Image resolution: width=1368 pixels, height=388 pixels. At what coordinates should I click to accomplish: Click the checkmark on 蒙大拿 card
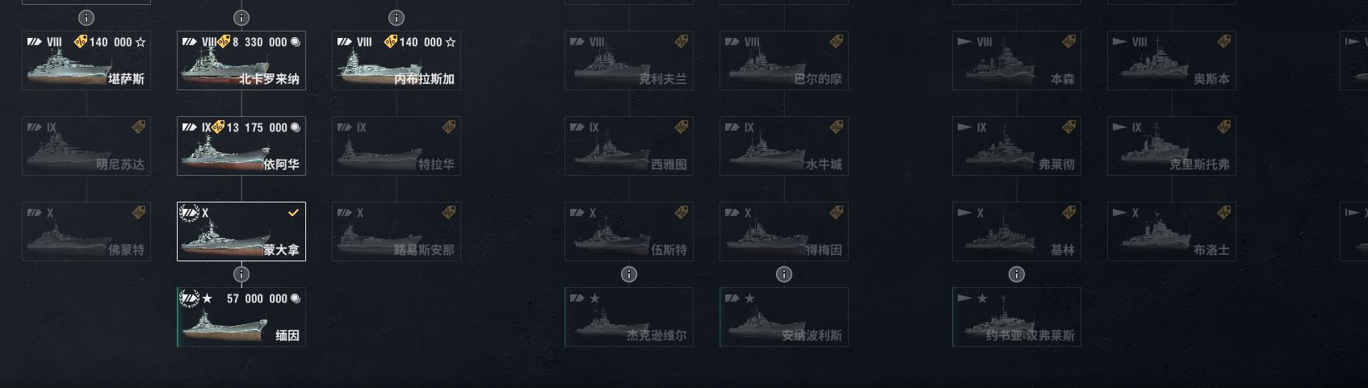294,213
